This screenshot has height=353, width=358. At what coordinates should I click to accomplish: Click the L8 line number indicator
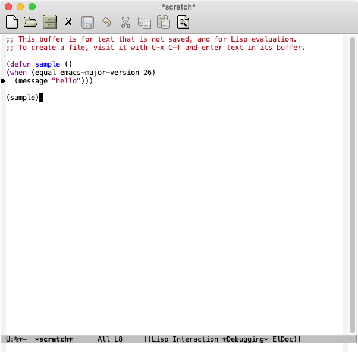pyautogui.click(x=118, y=339)
